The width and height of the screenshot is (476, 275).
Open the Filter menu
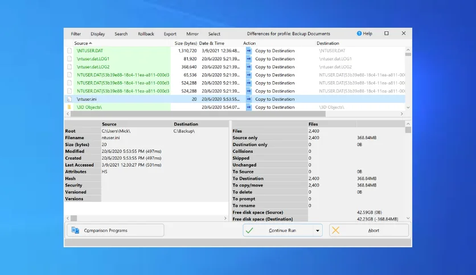click(x=76, y=34)
